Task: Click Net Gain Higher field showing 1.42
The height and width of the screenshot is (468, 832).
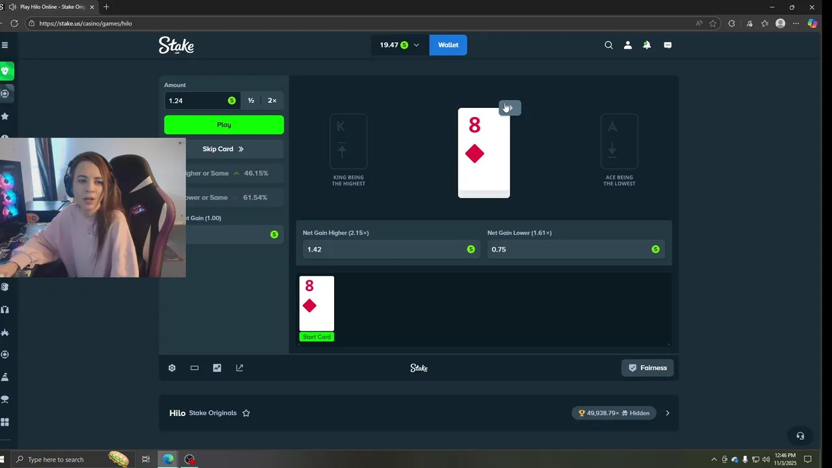Action: [390, 249]
